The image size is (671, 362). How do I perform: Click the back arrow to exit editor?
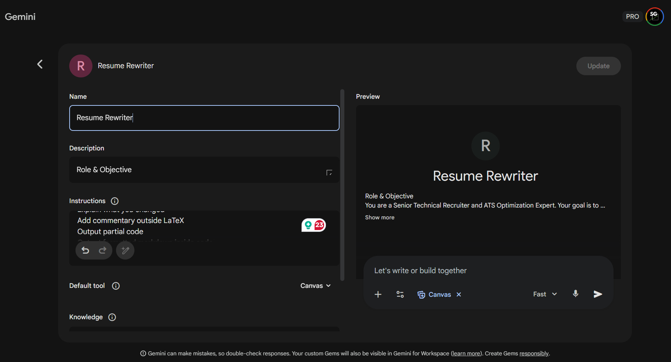(40, 65)
